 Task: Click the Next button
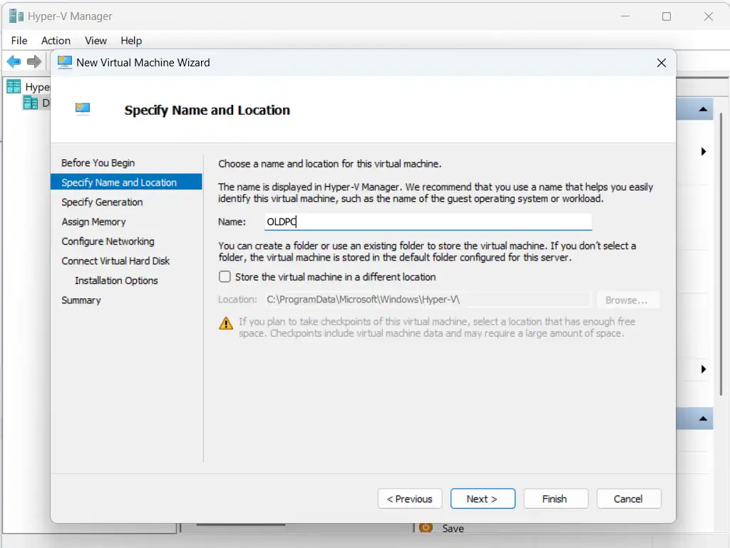coord(482,499)
